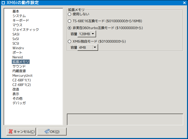Go to ジョイスティック settings
The width and height of the screenshot is (188, 139).
26,30
